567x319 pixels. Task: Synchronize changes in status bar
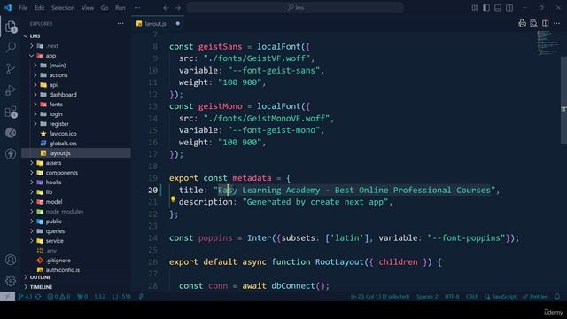pos(38,296)
